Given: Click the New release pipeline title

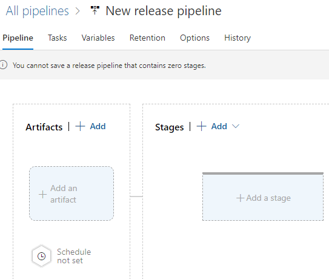Looking at the screenshot, I should click(x=164, y=11).
